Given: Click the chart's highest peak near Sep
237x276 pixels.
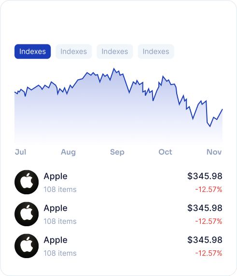Looking at the screenshot, I should (x=114, y=69).
